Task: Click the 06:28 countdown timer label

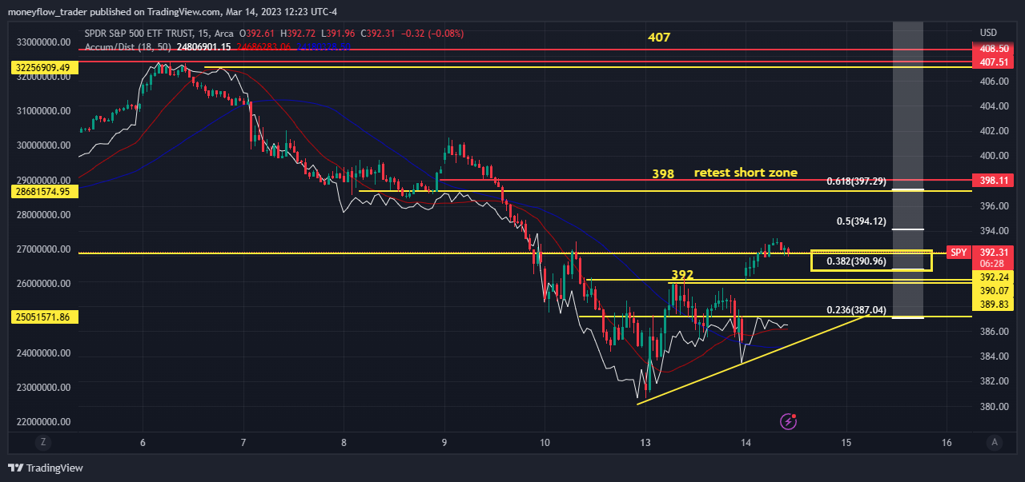Action: click(992, 263)
